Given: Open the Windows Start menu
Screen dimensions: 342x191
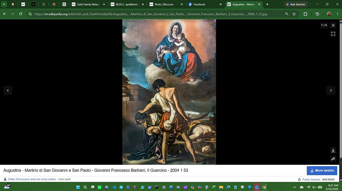Looking at the screenshot, I should (x=78, y=187).
